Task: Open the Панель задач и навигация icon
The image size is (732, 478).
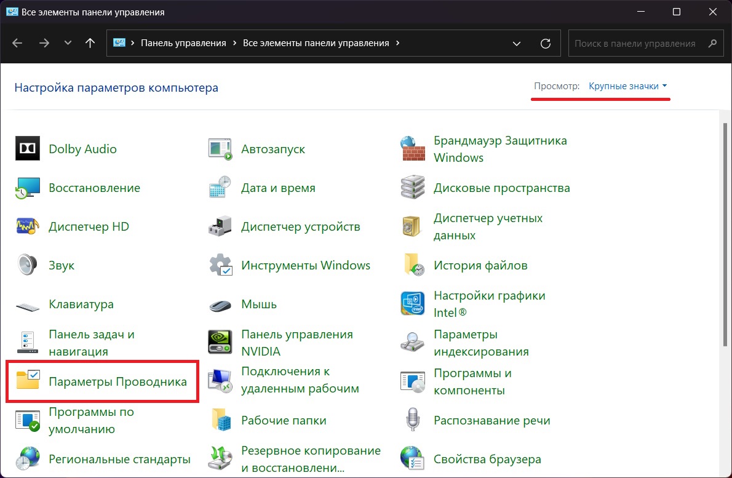Action: point(28,342)
